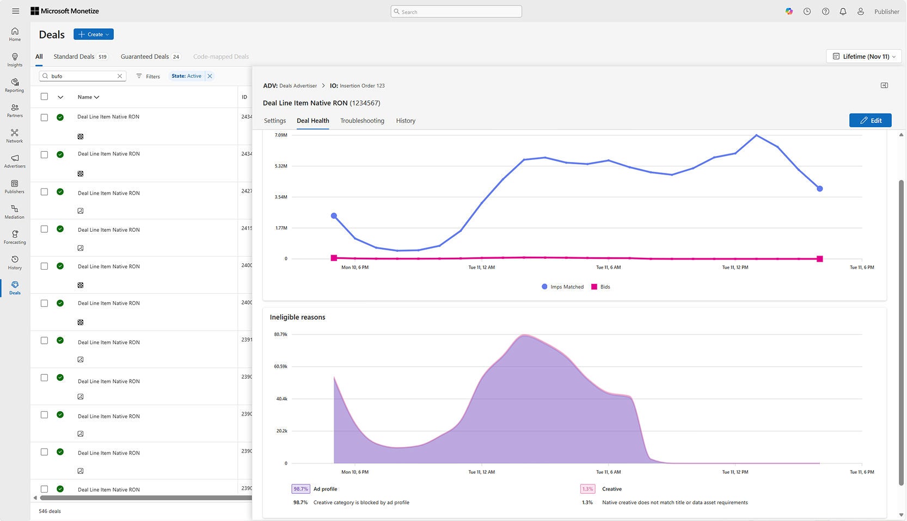
Task: Open notifications via the bell icon
Action: tap(843, 11)
